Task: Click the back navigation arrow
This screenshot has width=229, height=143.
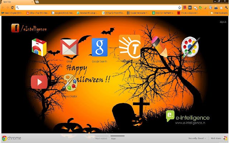Action: pyautogui.click(x=3, y=8)
